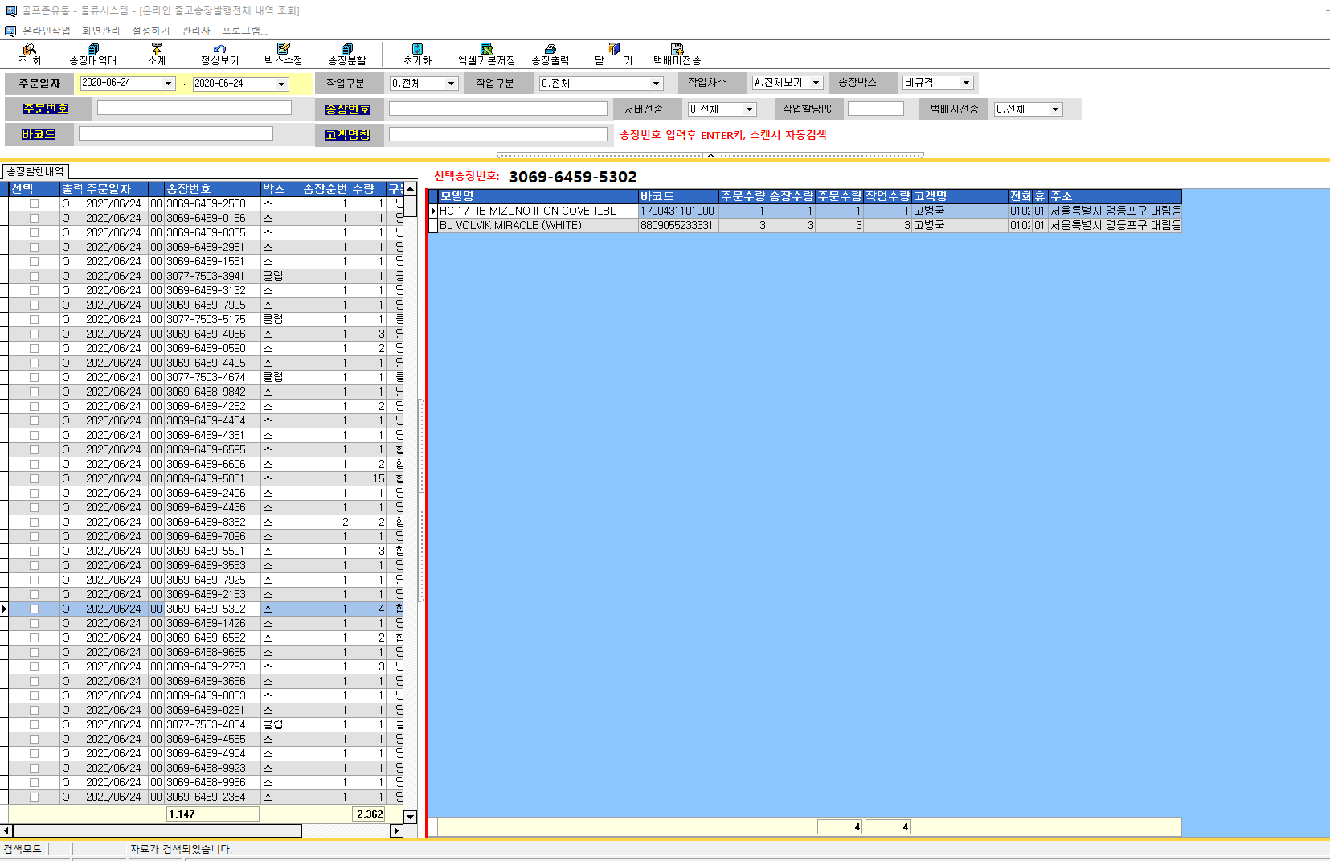Click the 송장분할 split invoice icon
The image size is (1330, 861).
click(346, 54)
